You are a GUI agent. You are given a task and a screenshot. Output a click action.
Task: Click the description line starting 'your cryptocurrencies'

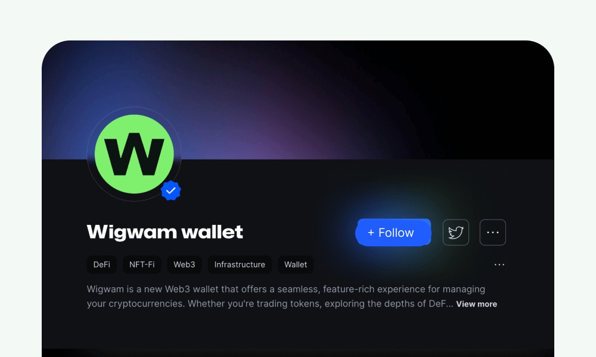[270, 304]
